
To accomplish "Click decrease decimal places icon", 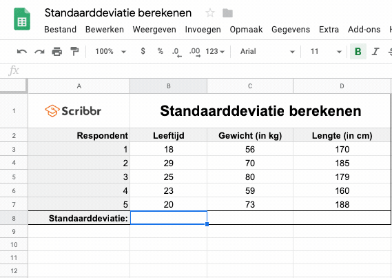I will [x=177, y=52].
